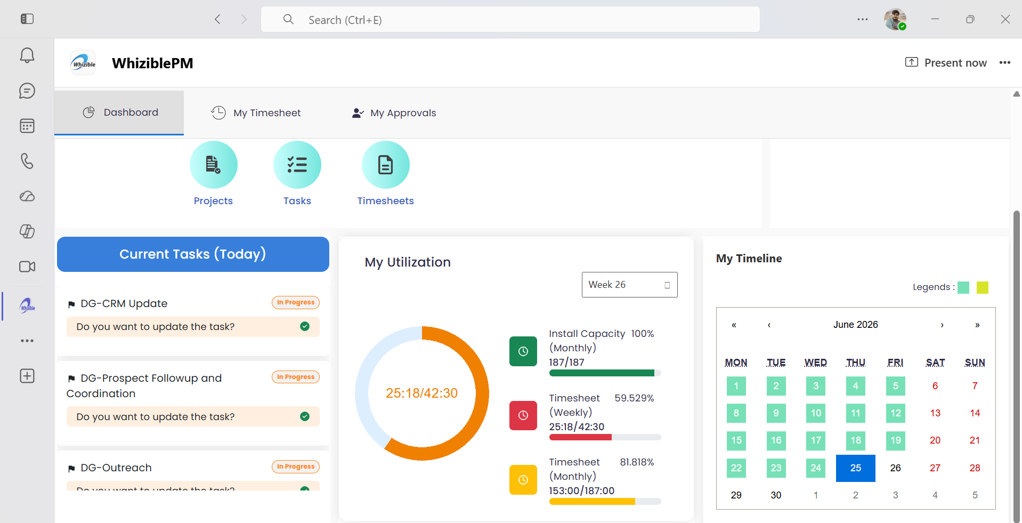
Task: Open the Timesheets circle icon
Action: point(386,165)
